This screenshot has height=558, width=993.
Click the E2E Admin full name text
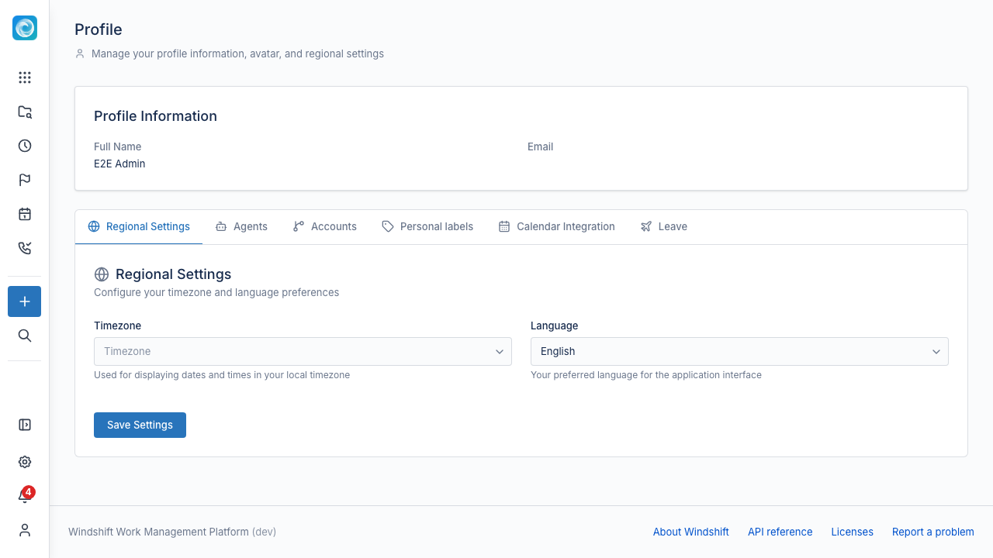click(119, 164)
